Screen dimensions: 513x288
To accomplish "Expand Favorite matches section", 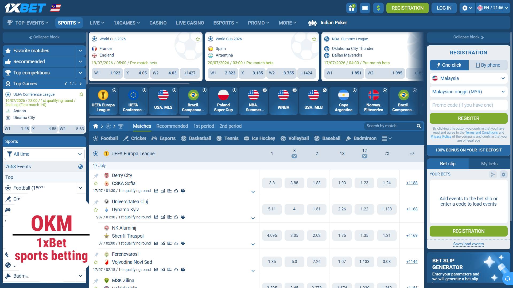I will point(80,51).
